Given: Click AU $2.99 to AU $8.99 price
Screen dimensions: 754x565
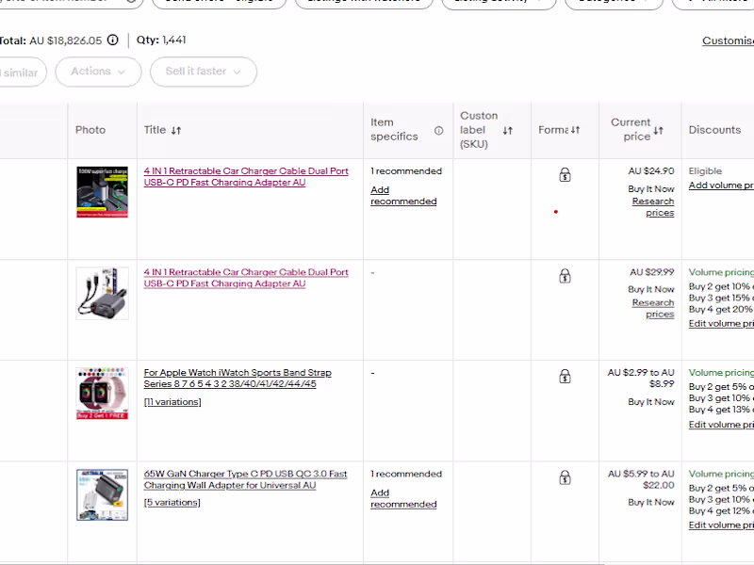Looking at the screenshot, I should click(641, 379).
